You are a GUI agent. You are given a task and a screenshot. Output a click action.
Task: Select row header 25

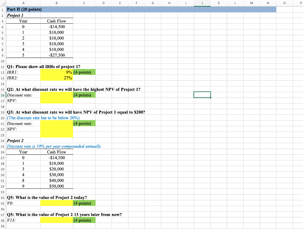click(x=3, y=146)
